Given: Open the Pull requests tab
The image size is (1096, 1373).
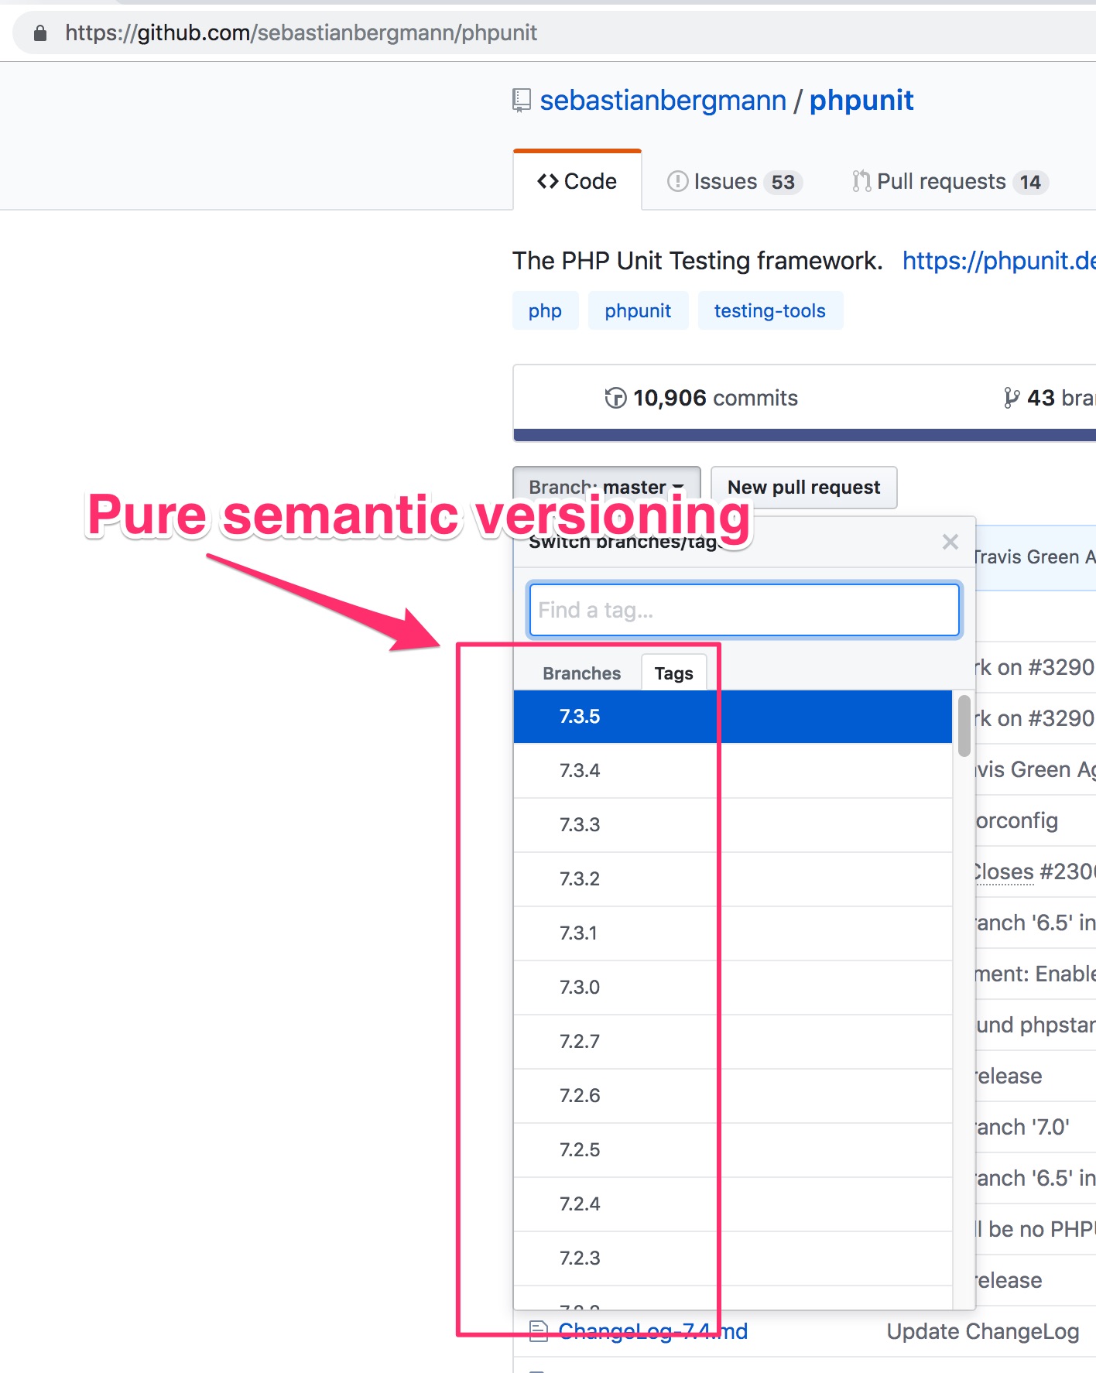Looking at the screenshot, I should click(x=950, y=182).
